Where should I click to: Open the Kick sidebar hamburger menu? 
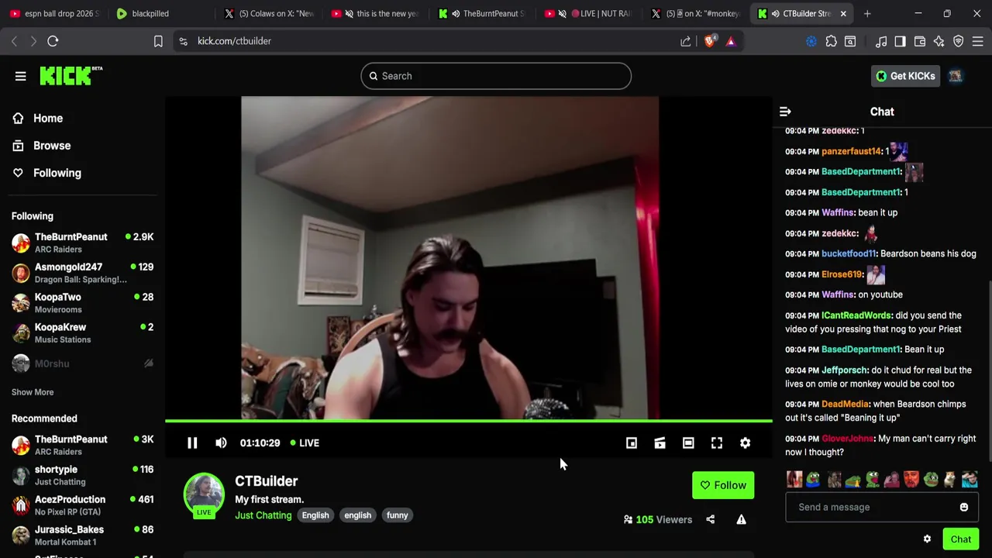[21, 76]
